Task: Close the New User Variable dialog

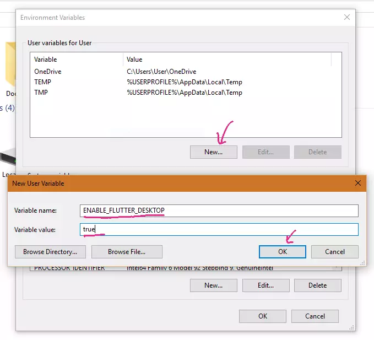Action: (x=358, y=184)
